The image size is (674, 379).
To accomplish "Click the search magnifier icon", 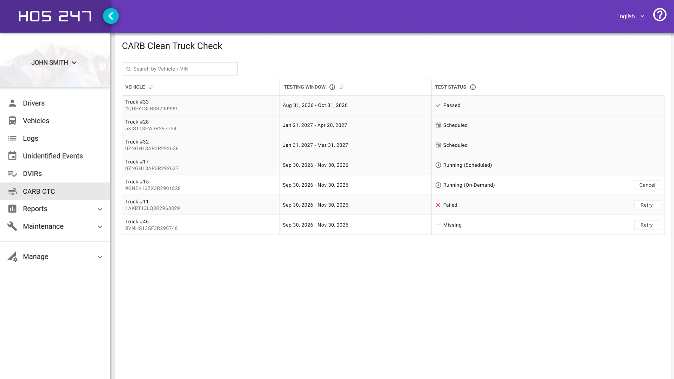I will [129, 69].
